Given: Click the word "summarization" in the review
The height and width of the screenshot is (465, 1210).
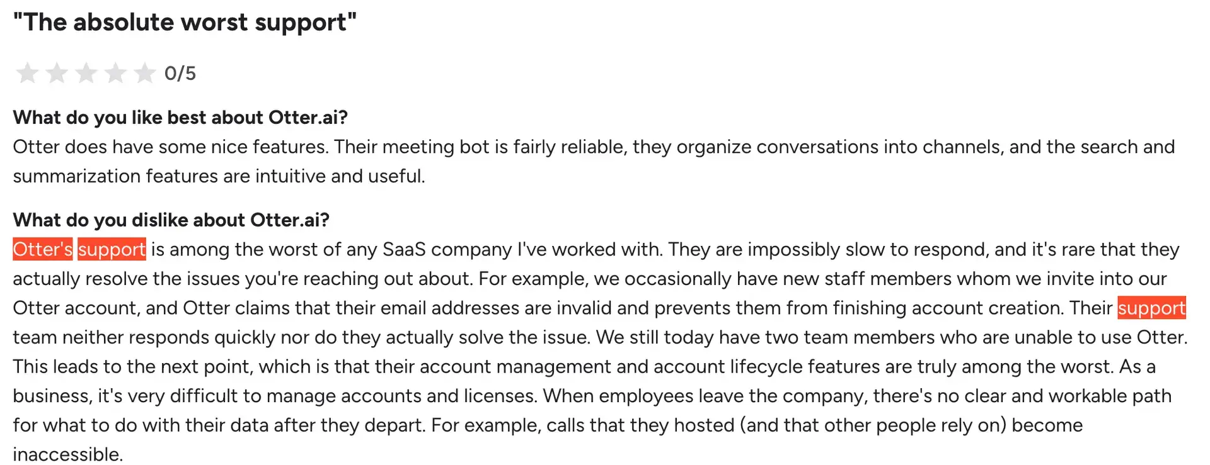Looking at the screenshot, I should point(77,176).
